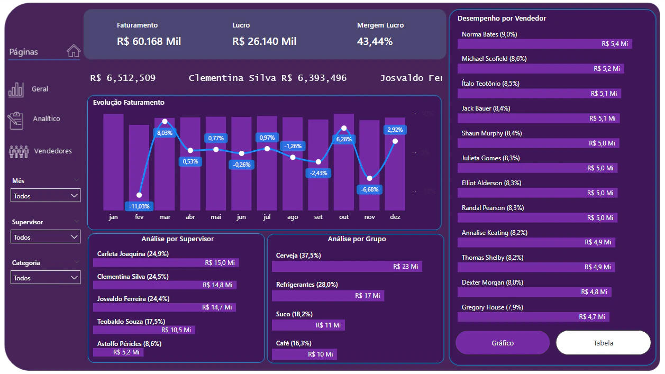Switch to Tabela view button
665x374 pixels.
click(x=603, y=343)
